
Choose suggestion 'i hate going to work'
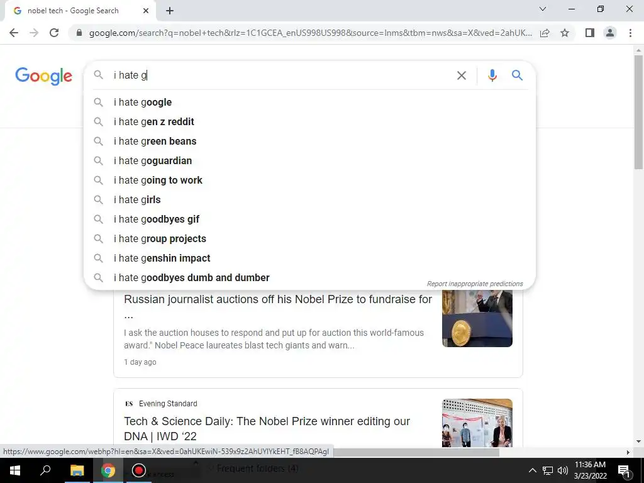309,180
